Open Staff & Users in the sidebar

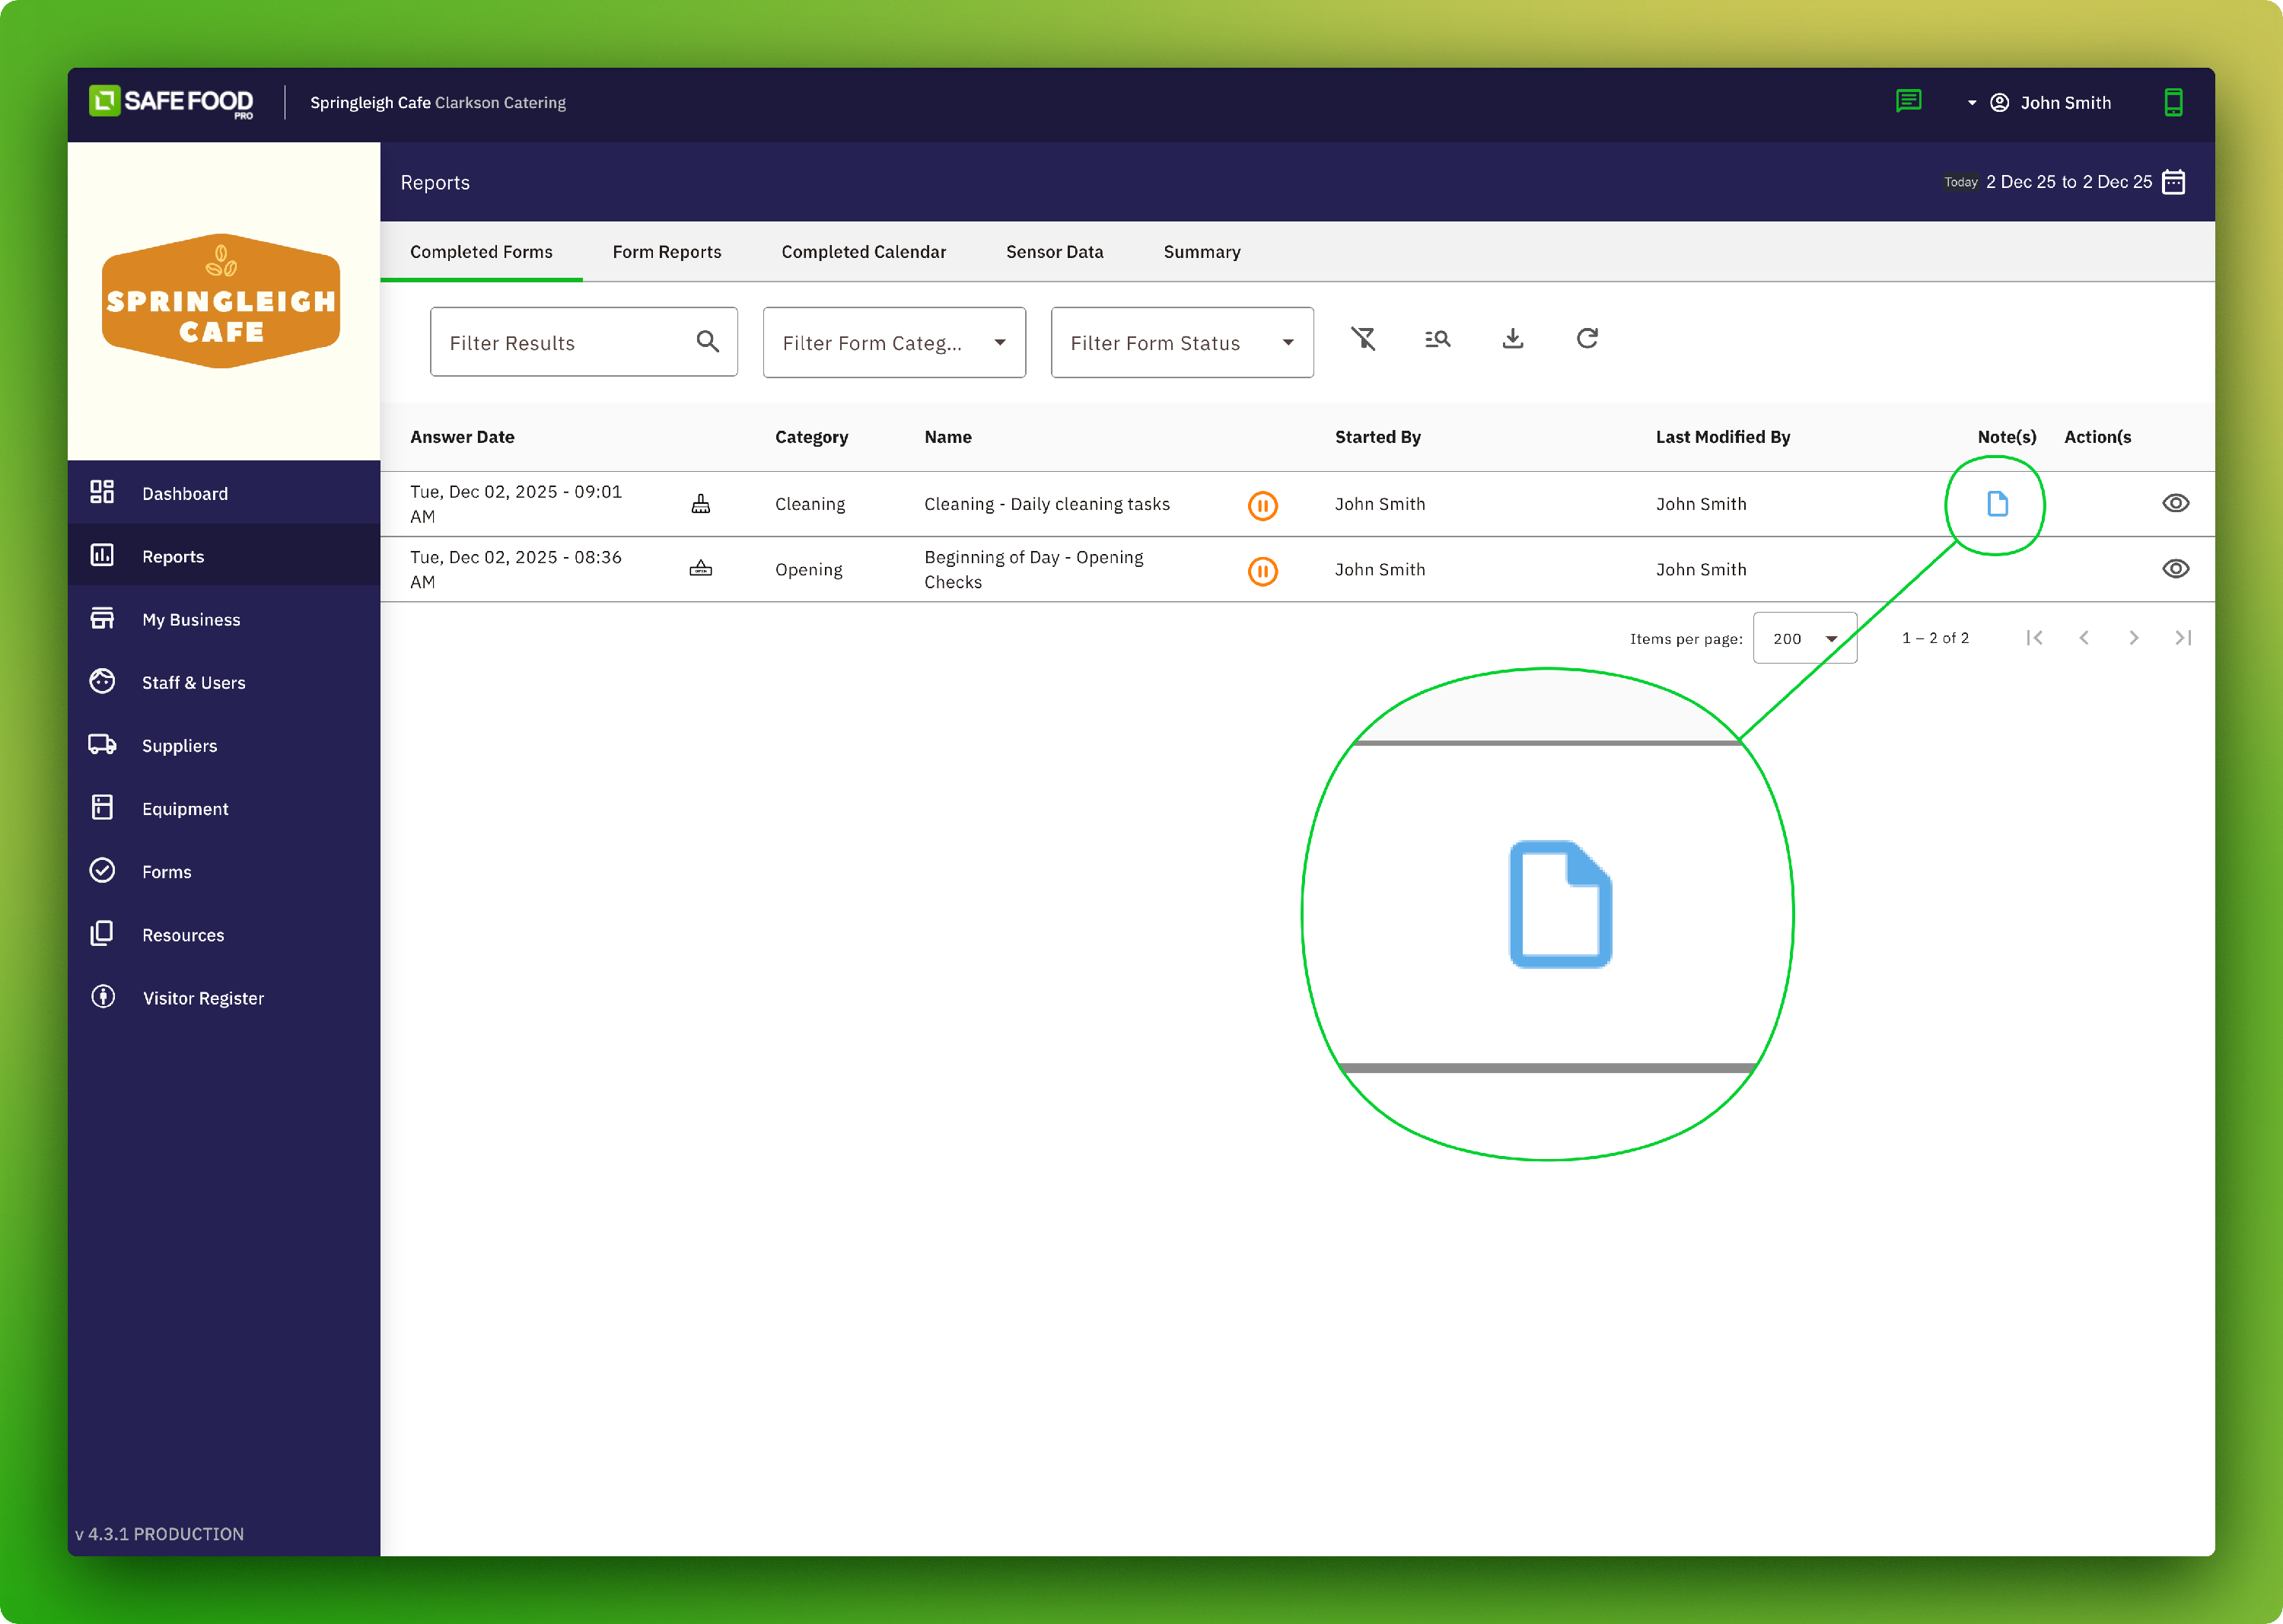tap(193, 683)
